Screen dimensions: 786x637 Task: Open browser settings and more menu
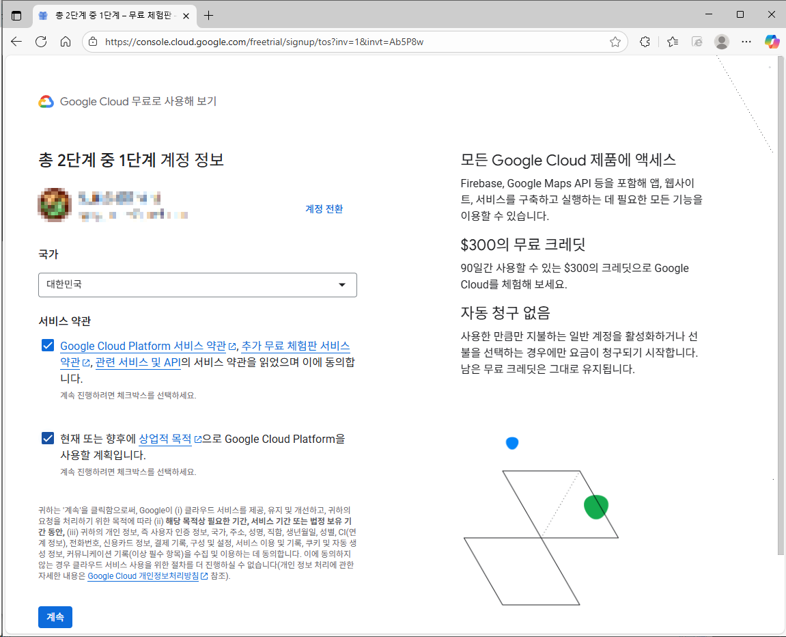(x=746, y=42)
